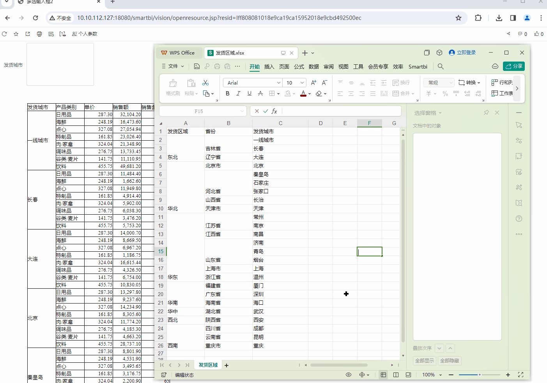547x383 pixels.
Task: Switch to the 插入 ribbon tab
Action: (x=269, y=67)
